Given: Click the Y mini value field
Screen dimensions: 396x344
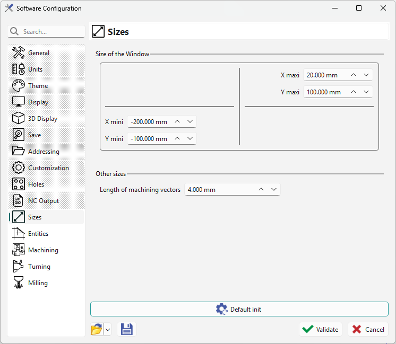Looking at the screenshot, I should point(149,139).
